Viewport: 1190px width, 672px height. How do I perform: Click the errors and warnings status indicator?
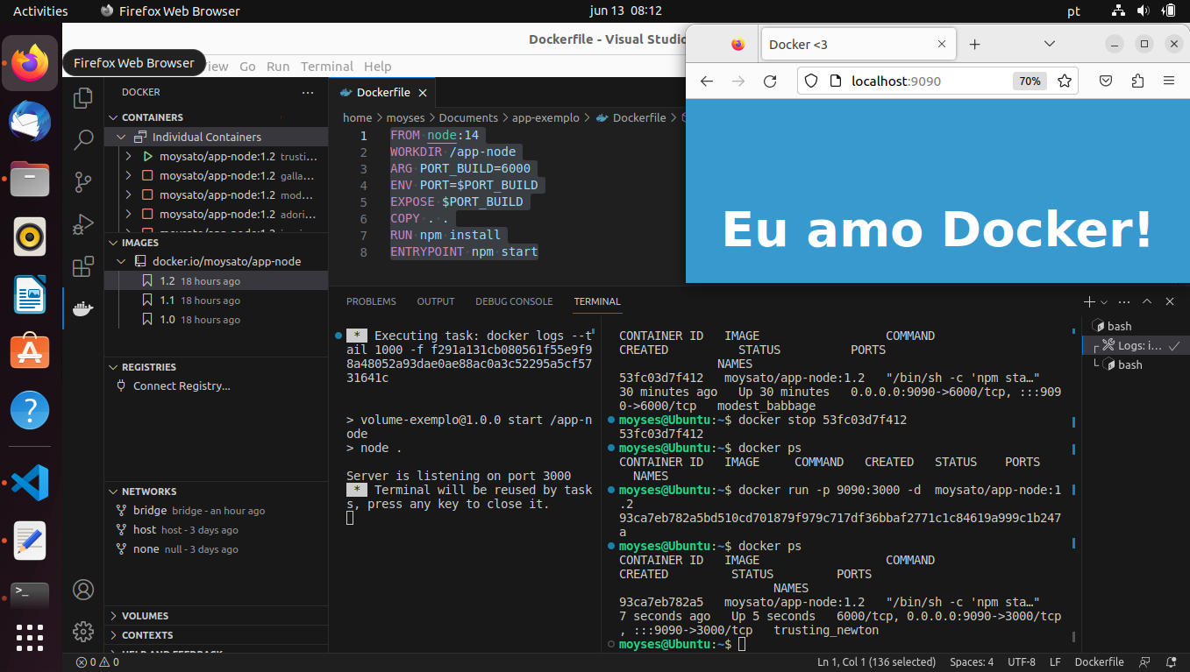click(97, 662)
